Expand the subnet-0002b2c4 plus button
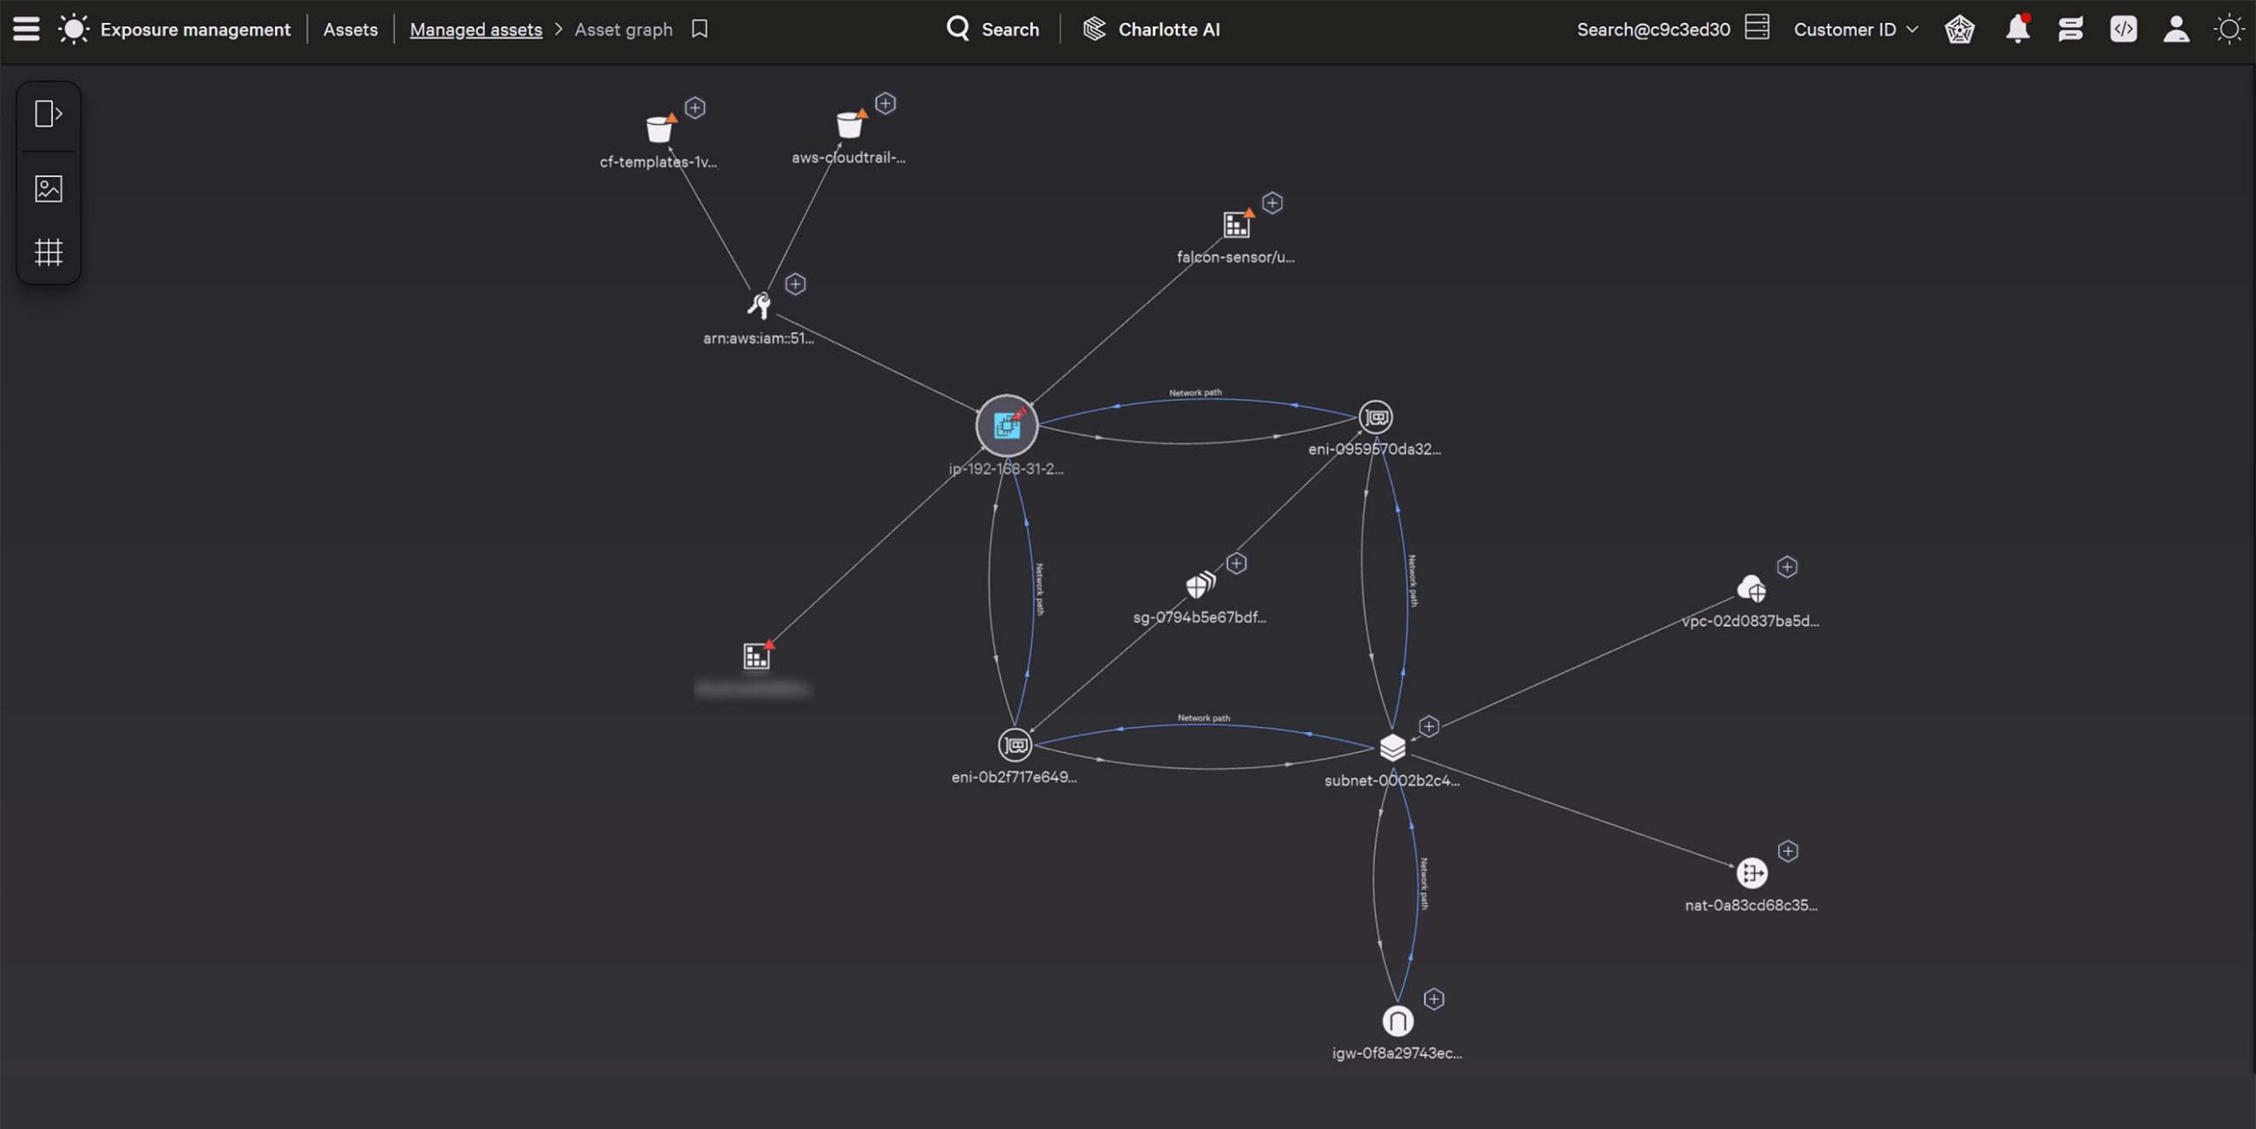This screenshot has width=2256, height=1129. (1429, 726)
